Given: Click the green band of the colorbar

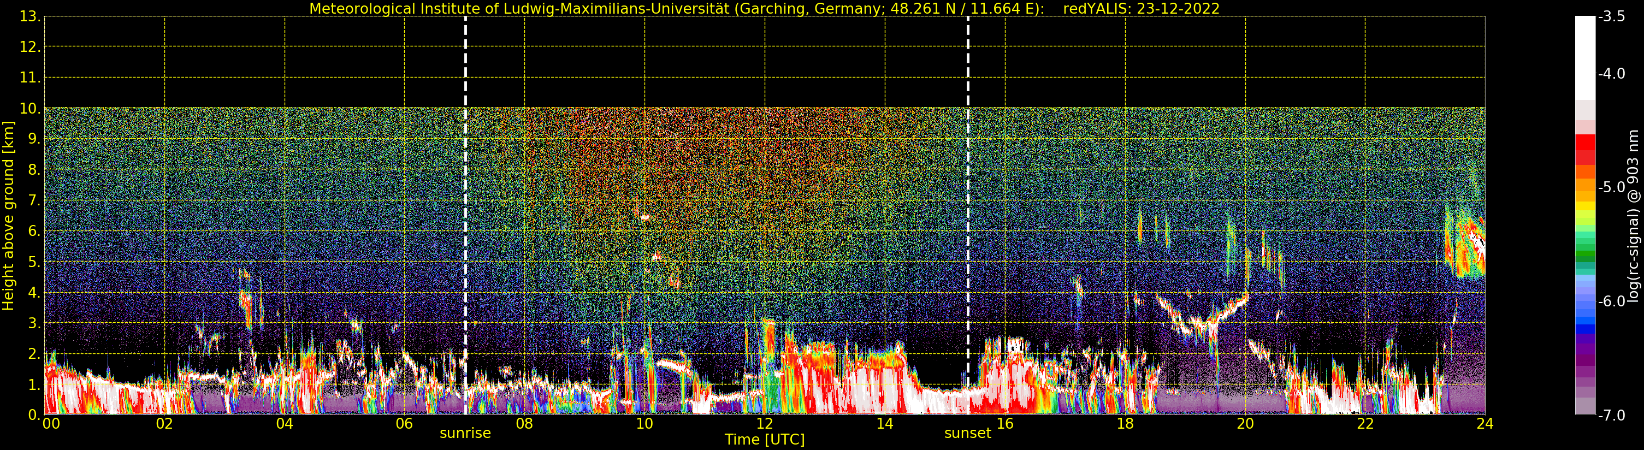Looking at the screenshot, I should pos(1585,249).
